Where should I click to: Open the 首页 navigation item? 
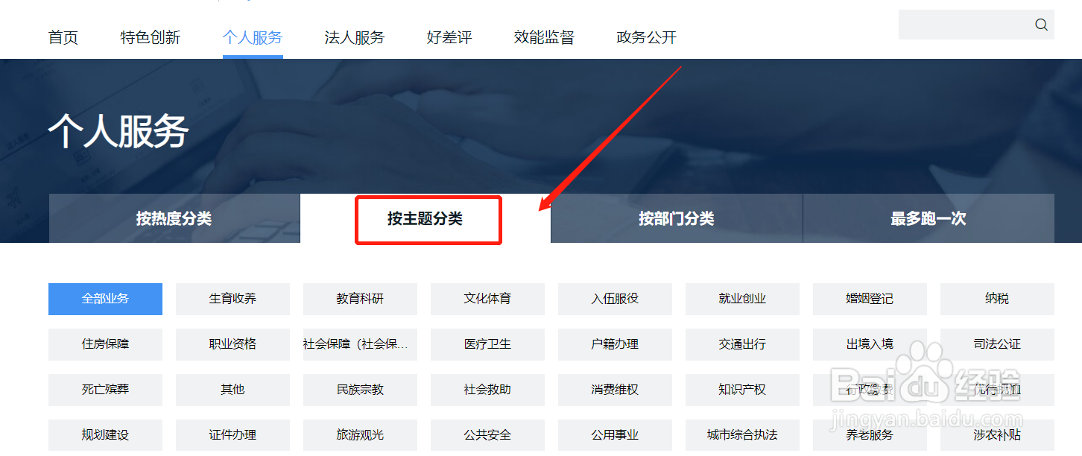tap(63, 37)
